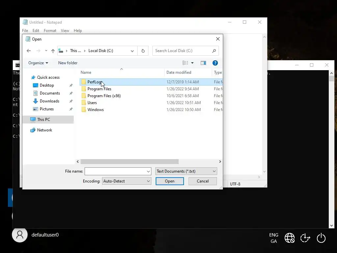
Task: Click the Command Prompt scrollbar up arrow
Action: (331, 73)
